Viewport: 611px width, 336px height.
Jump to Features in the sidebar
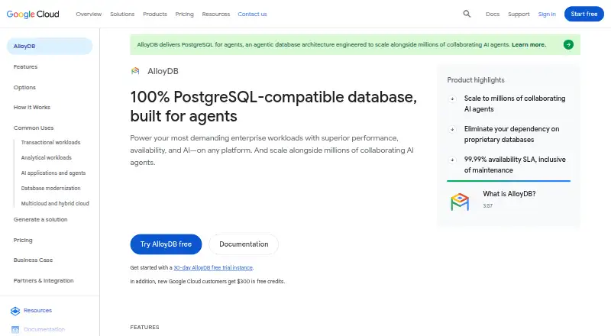point(25,67)
